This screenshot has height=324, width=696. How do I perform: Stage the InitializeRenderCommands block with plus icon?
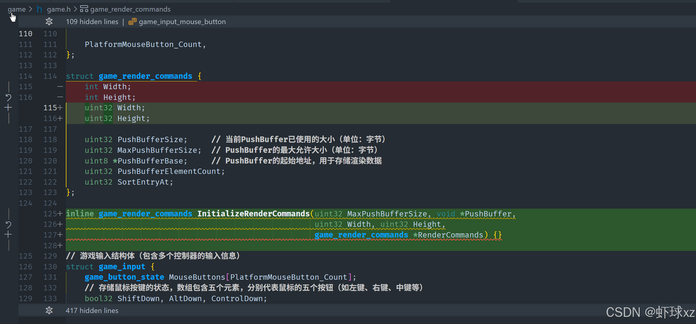(x=8, y=235)
